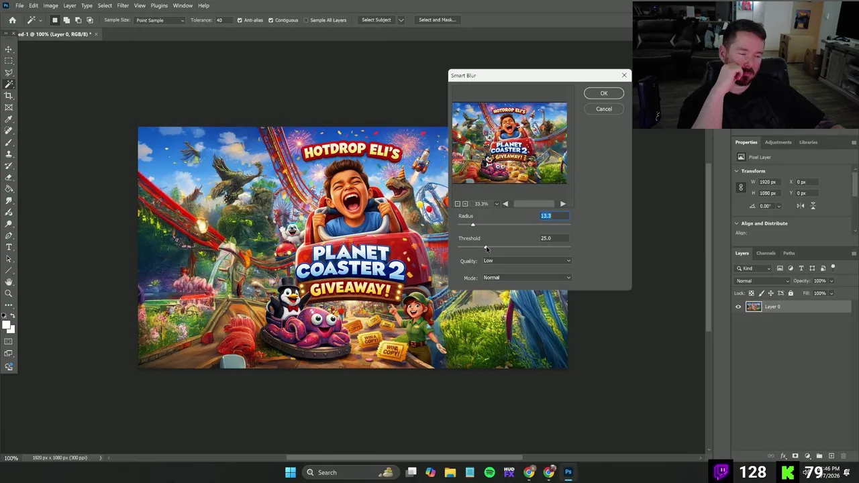The image size is (859, 483).
Task: Open File Explorer from the taskbar
Action: click(x=450, y=472)
